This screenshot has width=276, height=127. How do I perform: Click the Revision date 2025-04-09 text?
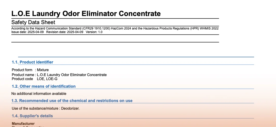65,32
